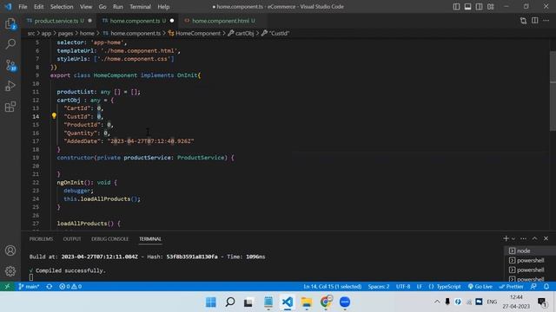
Task: Open the Terminal menu
Action: click(140, 7)
